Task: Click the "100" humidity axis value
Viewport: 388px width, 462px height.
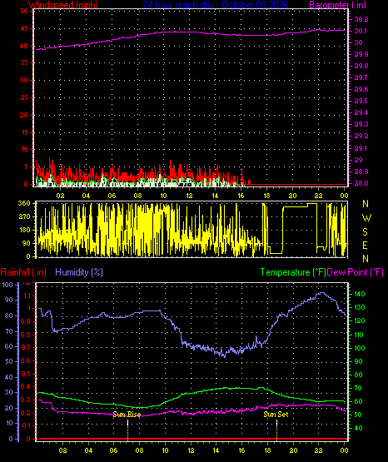Action: 7,285
